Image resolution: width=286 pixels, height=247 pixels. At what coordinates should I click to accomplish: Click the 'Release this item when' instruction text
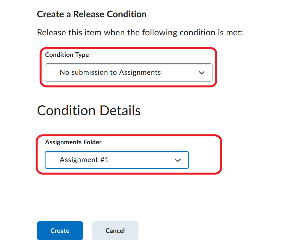pyautogui.click(x=140, y=33)
